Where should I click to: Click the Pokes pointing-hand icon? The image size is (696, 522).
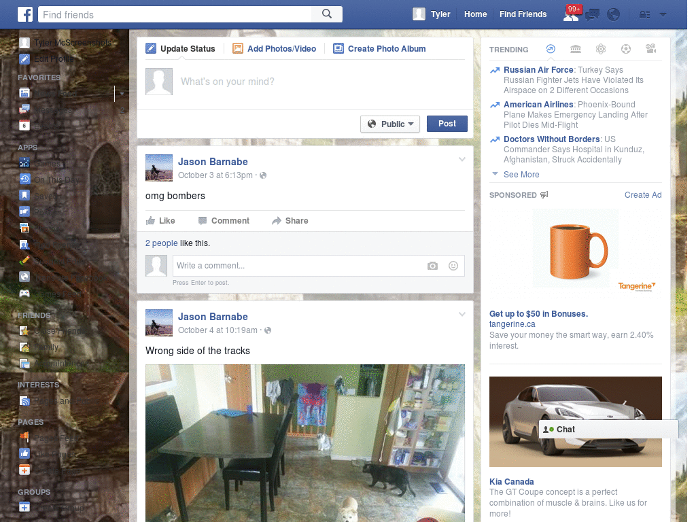click(x=24, y=212)
